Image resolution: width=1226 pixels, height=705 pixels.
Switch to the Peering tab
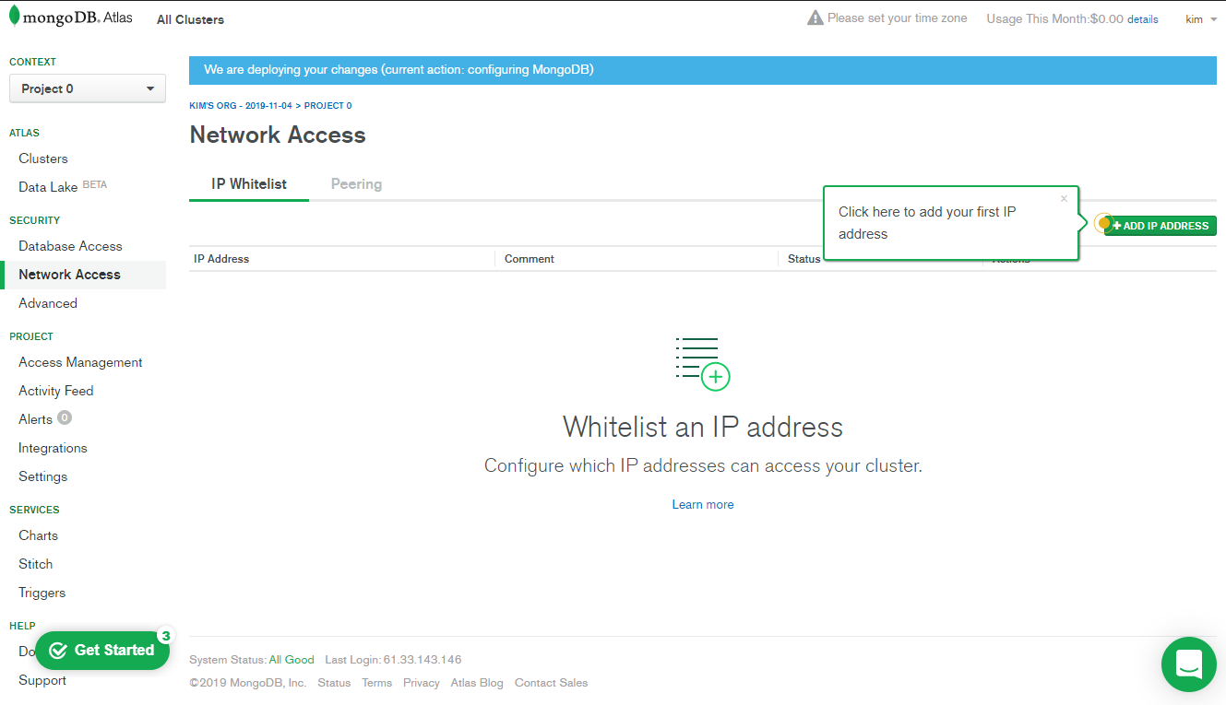(x=356, y=184)
